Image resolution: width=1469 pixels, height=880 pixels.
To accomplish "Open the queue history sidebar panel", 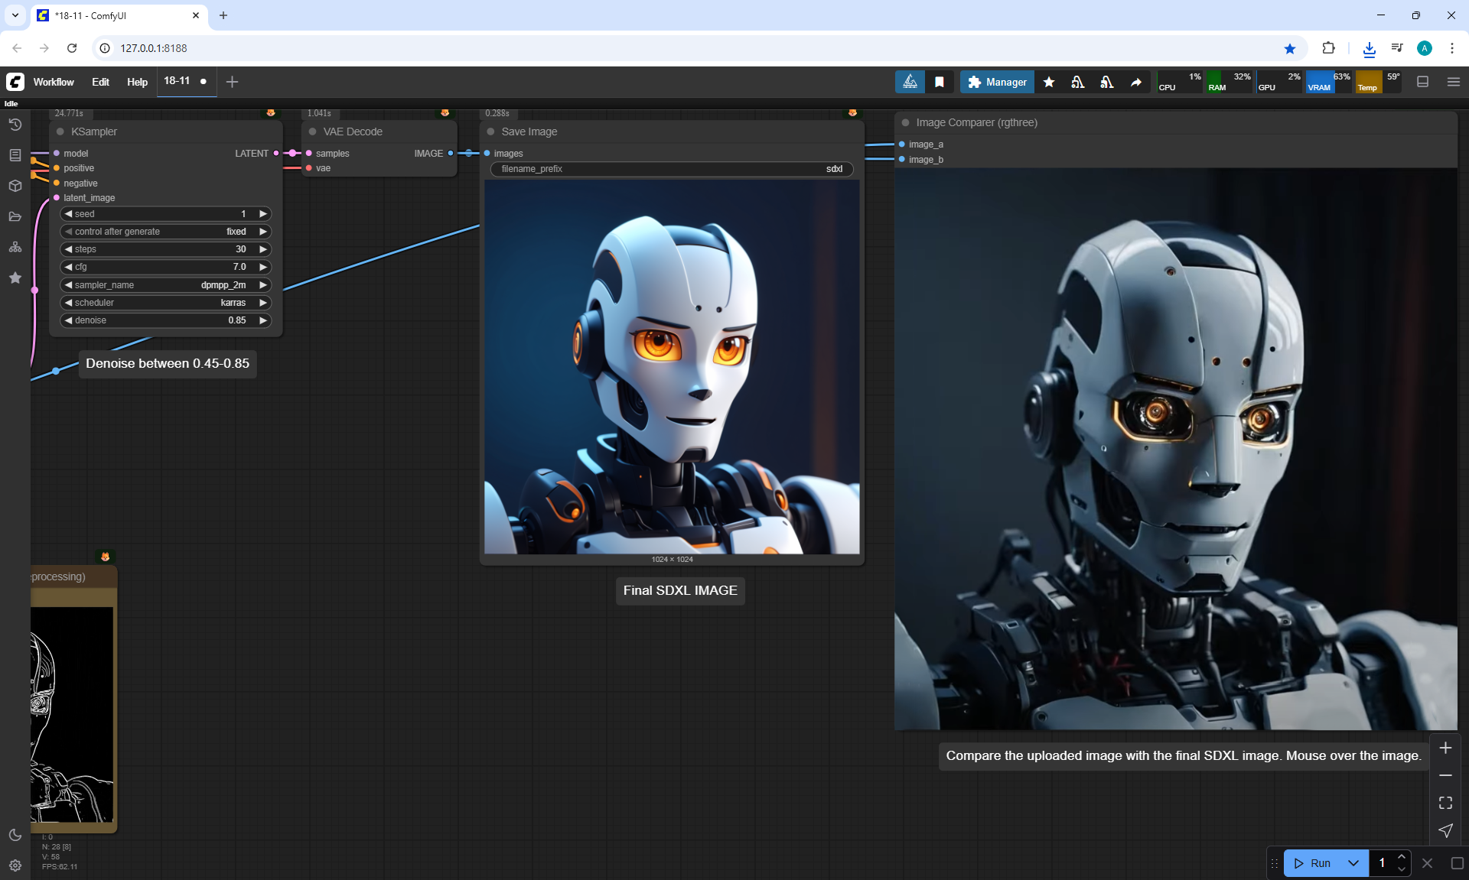I will tap(15, 125).
